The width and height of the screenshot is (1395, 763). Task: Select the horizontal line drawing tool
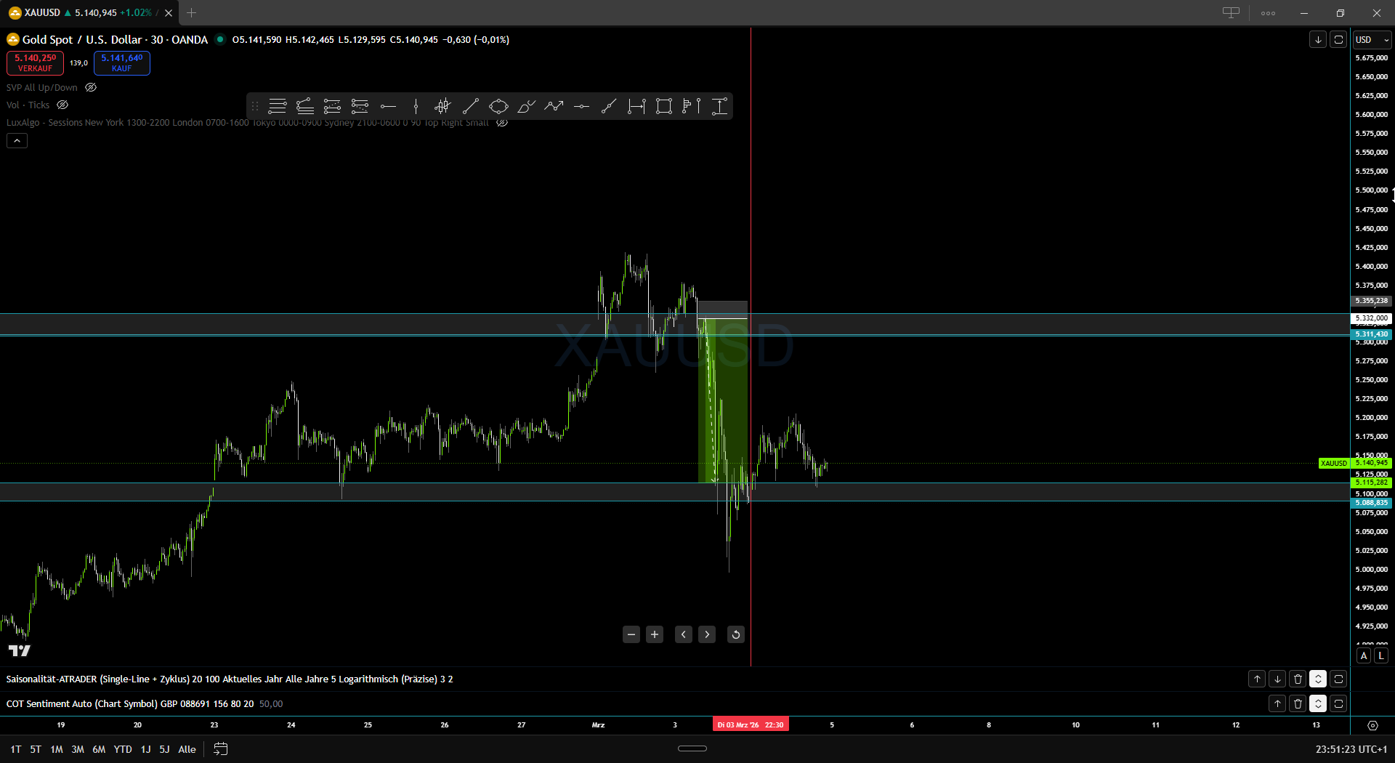point(388,106)
